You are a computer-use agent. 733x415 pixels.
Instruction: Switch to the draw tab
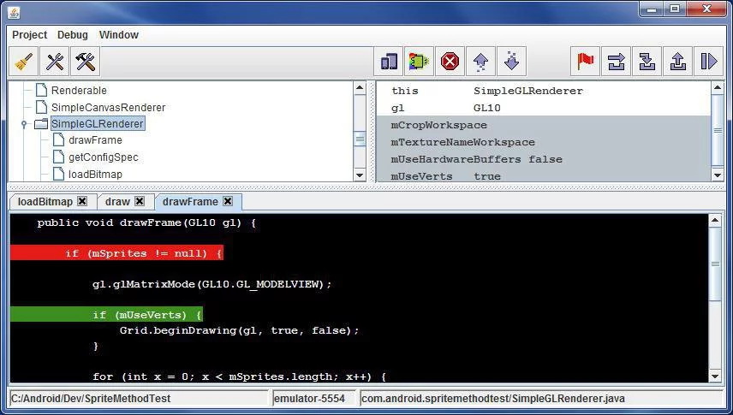[x=117, y=201]
